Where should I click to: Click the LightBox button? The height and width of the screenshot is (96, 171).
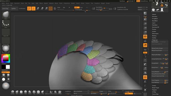coord(14,9)
